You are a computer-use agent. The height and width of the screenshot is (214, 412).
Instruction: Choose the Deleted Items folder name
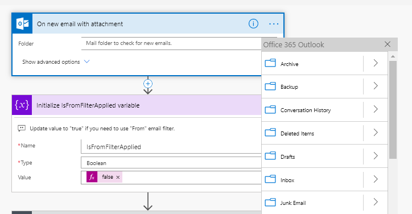point(297,134)
